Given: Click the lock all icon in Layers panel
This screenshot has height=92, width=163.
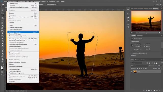Looking at the screenshot, I should pos(146,68).
